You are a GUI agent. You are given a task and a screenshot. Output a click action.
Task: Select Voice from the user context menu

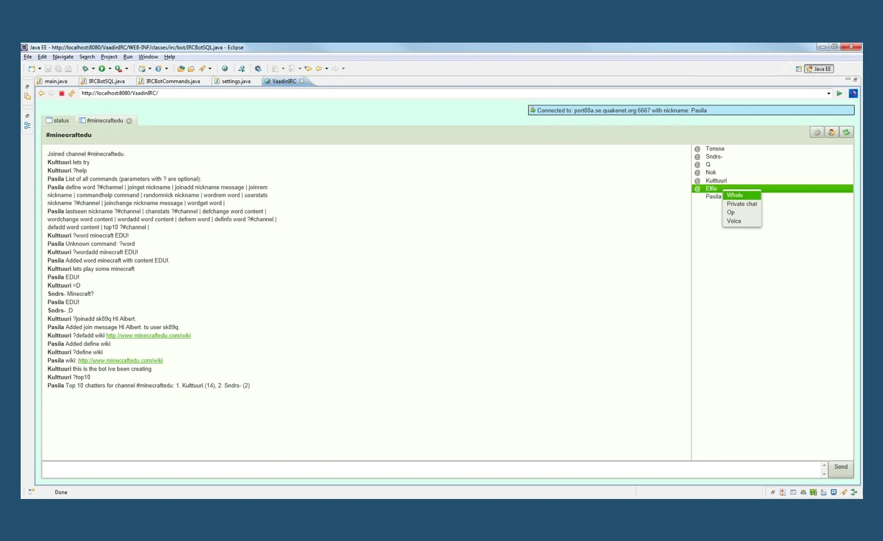point(742,221)
